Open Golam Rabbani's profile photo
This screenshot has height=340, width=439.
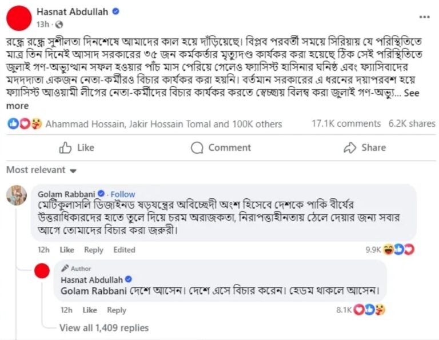coord(17,195)
